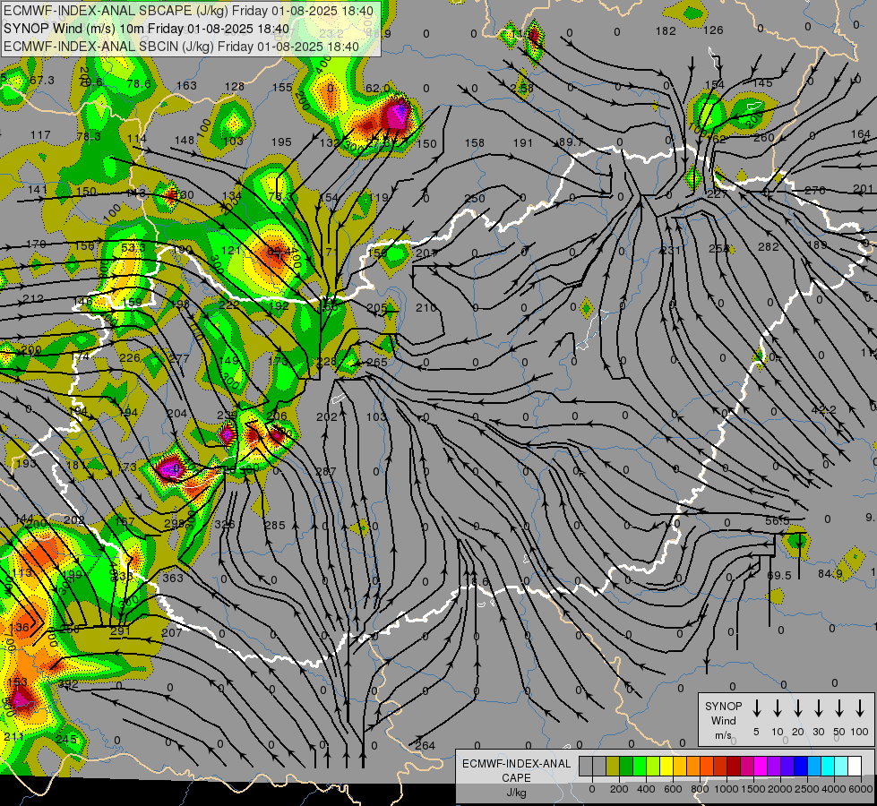Image resolution: width=877 pixels, height=806 pixels.
Task: Click the map value '207'
Action: point(171,632)
